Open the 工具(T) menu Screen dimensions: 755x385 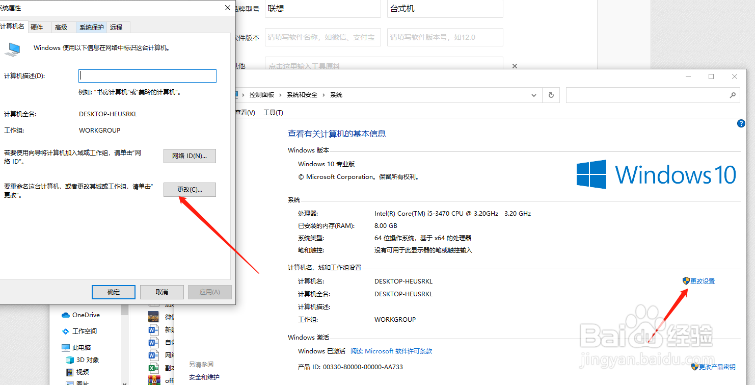coord(273,113)
